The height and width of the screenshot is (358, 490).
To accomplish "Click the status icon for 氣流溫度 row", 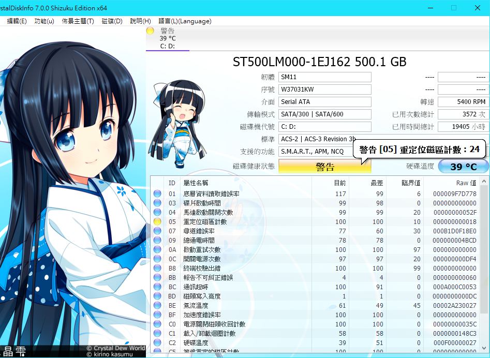I will tap(157, 306).
